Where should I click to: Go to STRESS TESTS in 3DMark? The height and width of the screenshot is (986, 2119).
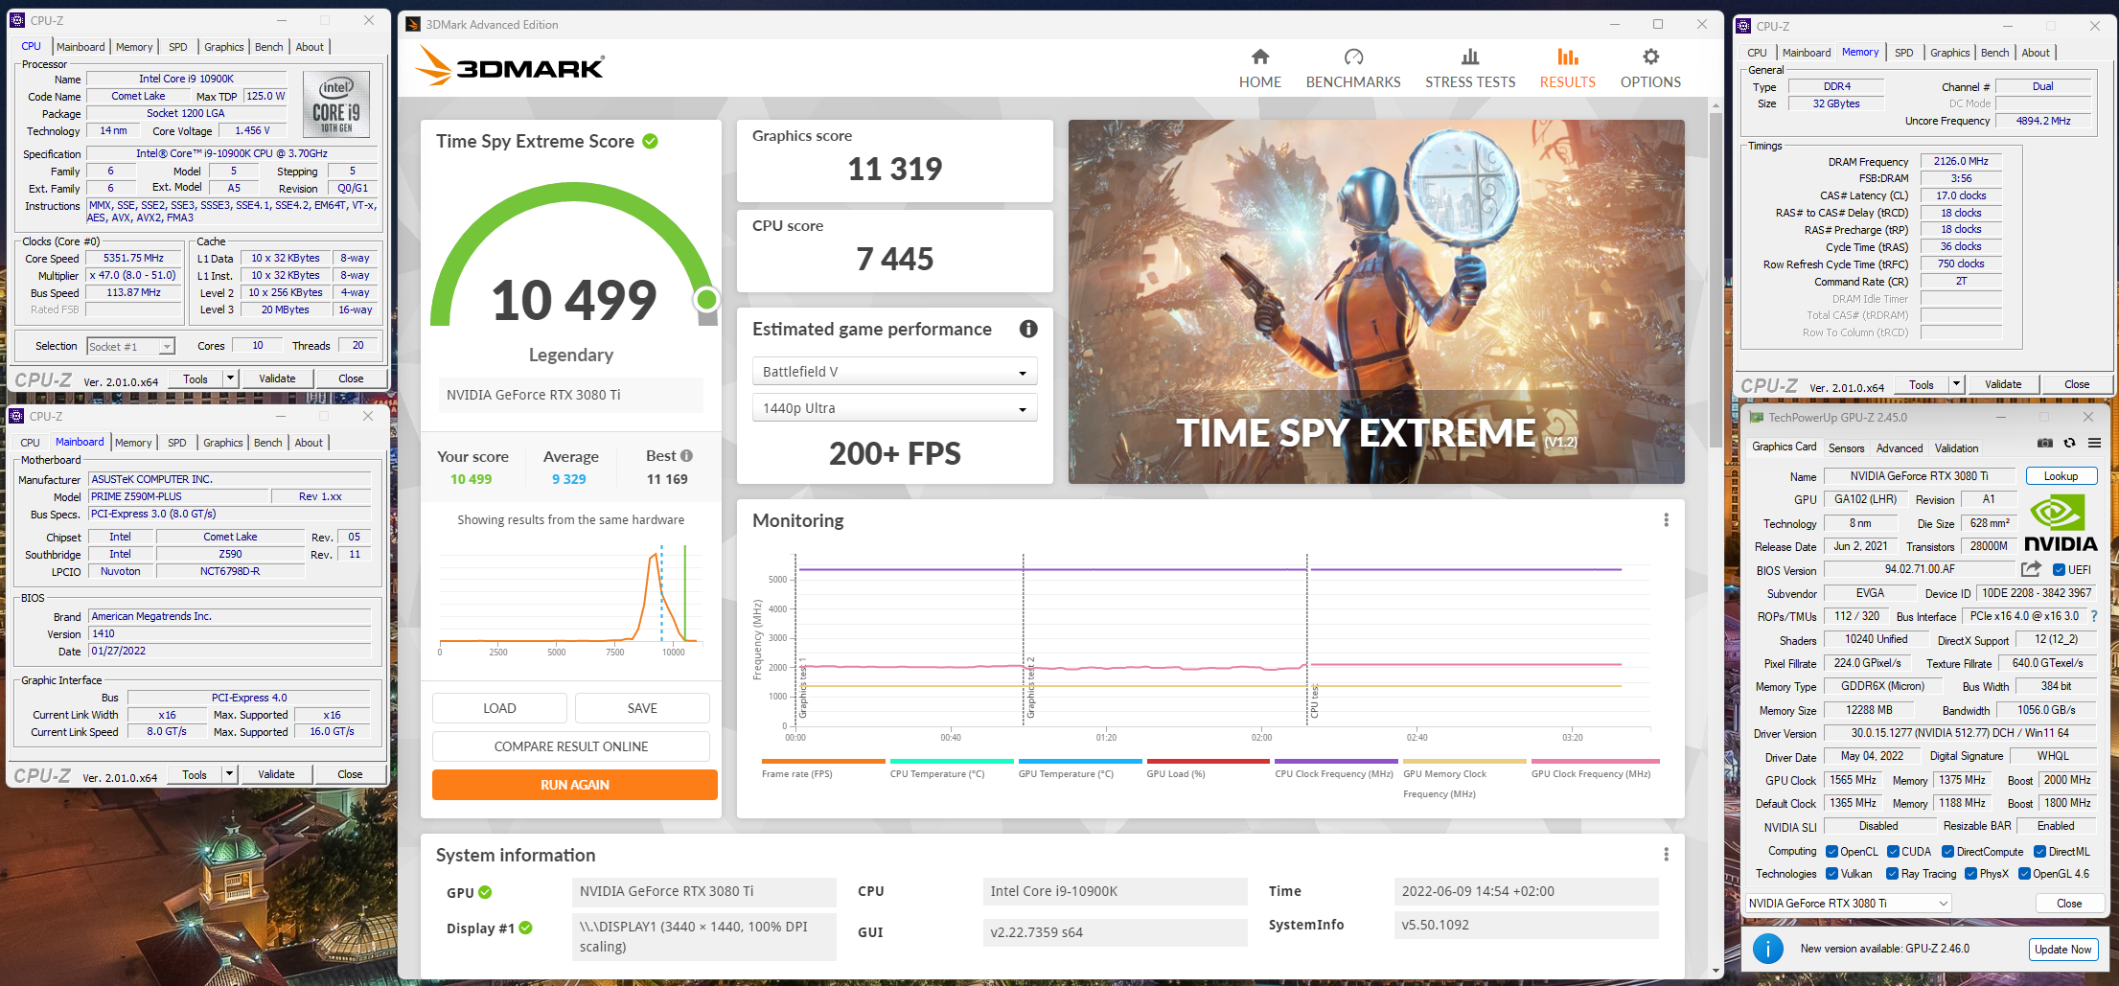point(1469,69)
